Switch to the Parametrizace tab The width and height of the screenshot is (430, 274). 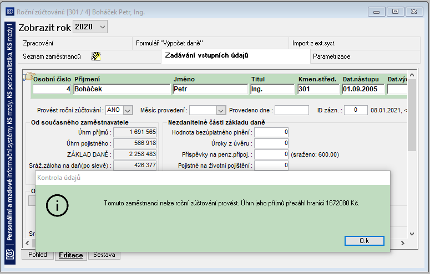(365, 56)
